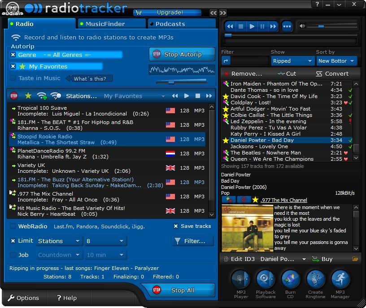Switch to the MusicFinder tab

112,24
